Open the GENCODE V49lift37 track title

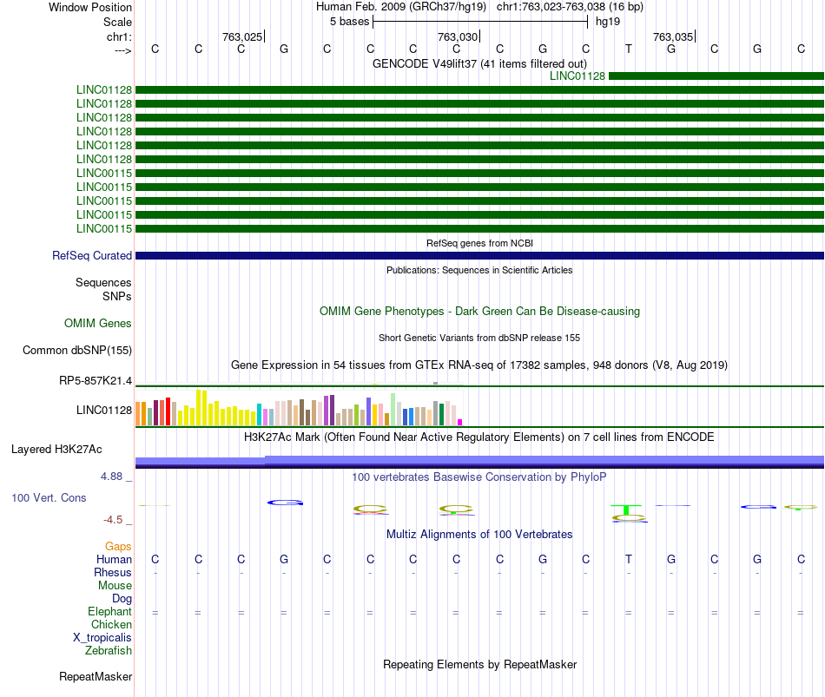click(x=479, y=63)
